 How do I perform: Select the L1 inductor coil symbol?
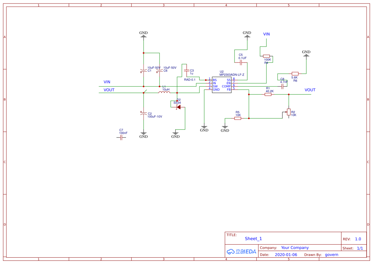click(x=164, y=92)
